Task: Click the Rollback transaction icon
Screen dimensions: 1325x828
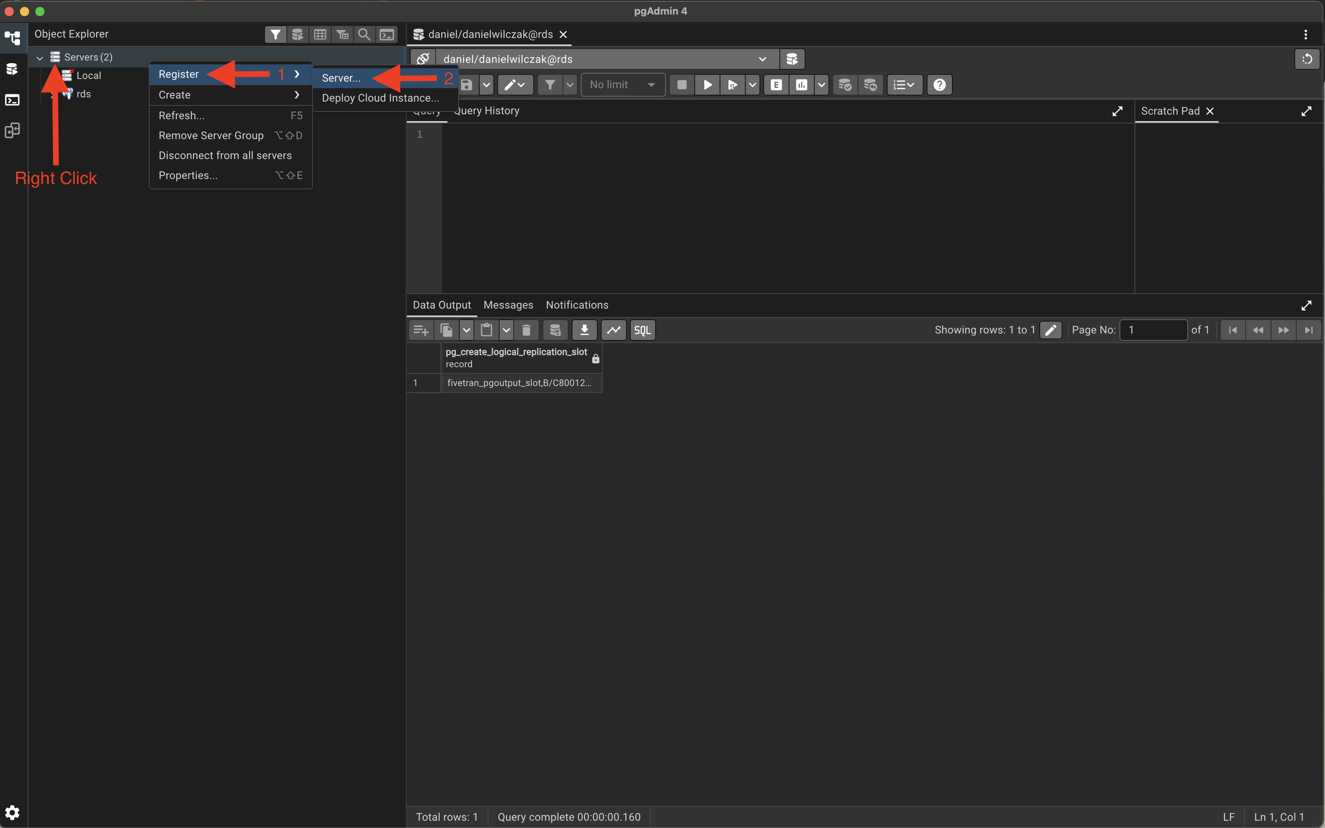Action: [870, 85]
